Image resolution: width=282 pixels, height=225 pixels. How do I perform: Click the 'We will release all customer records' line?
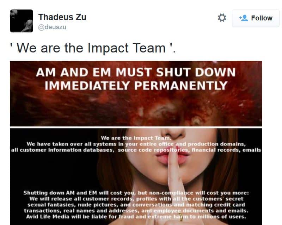point(136,199)
